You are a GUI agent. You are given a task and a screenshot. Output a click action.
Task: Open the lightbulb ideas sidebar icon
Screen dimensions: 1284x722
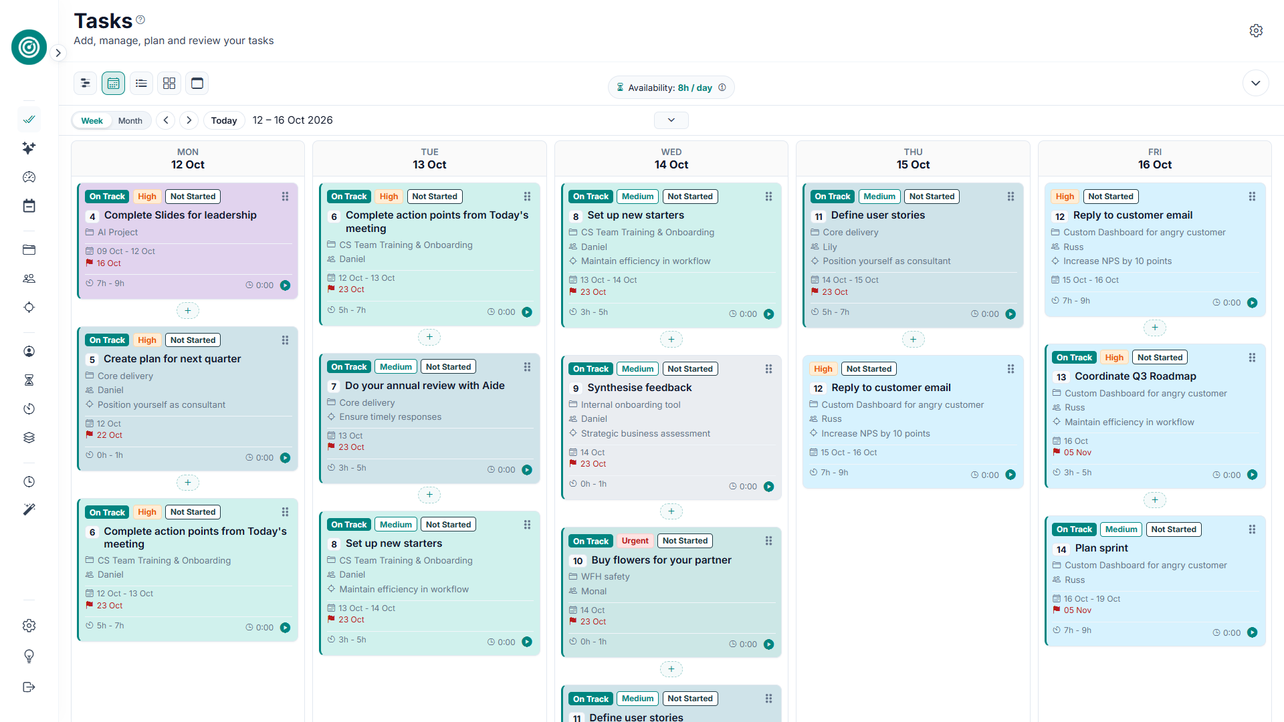pyautogui.click(x=29, y=656)
